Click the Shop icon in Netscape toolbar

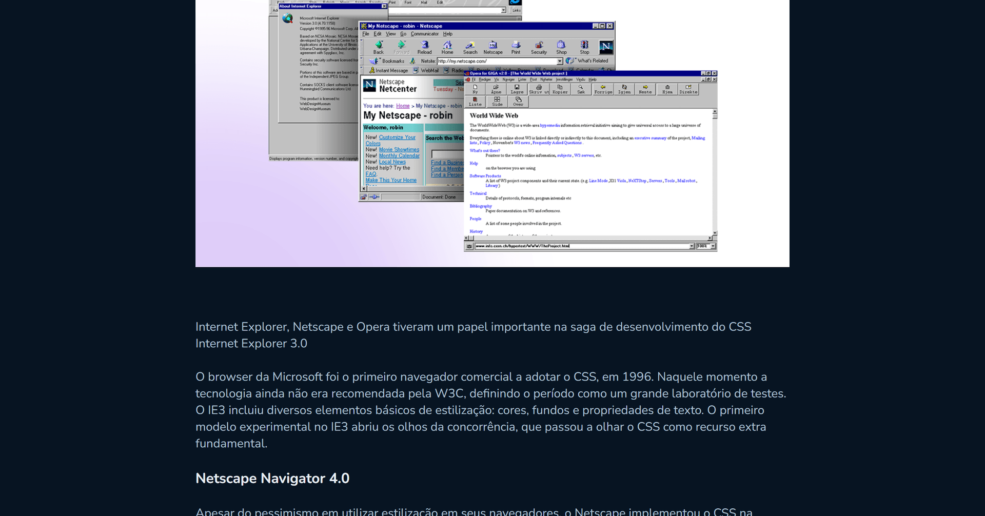click(x=561, y=47)
